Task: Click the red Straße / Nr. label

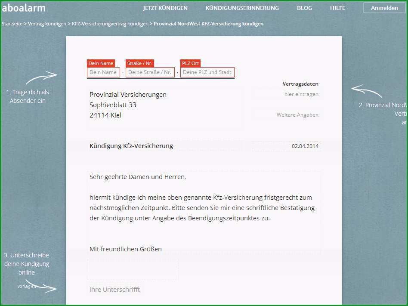Action: pos(140,63)
